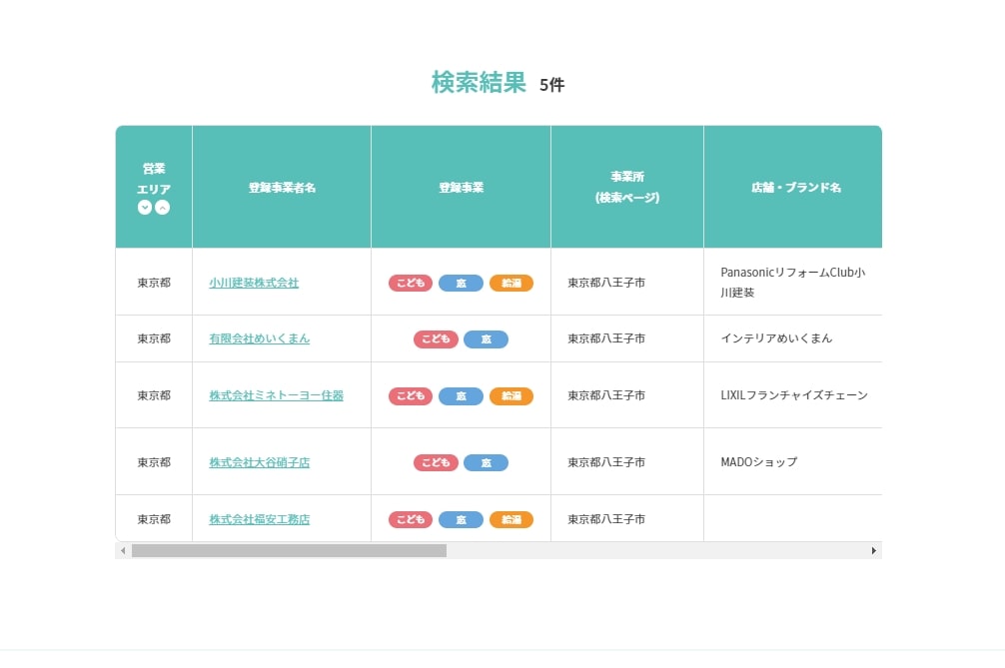Screen dimensions: 1005x668
Task: Click blue 窓 badge in 小川建装株式会社 row
Action: [461, 284]
